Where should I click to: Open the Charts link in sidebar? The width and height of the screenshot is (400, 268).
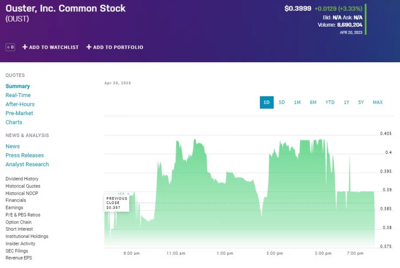click(14, 122)
